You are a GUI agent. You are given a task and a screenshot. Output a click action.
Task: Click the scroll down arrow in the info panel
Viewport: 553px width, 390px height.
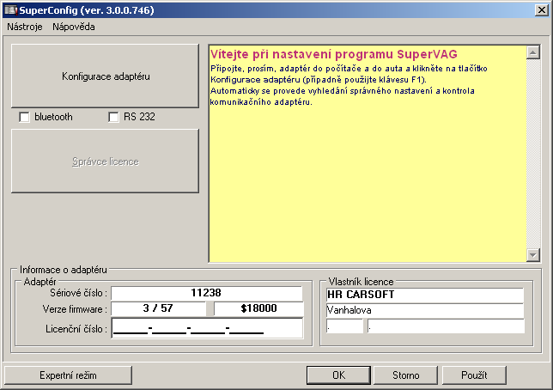pos(533,255)
